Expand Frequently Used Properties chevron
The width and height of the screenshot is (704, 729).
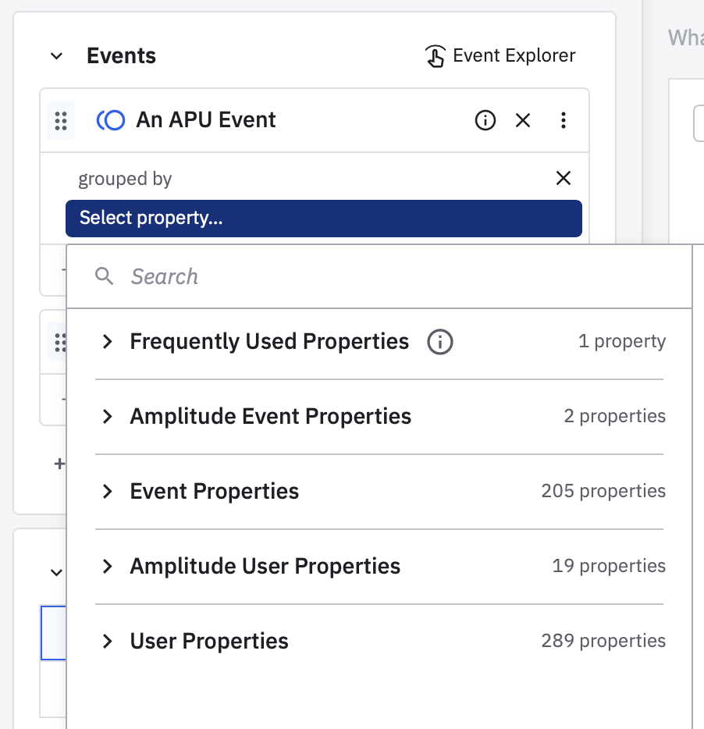108,342
